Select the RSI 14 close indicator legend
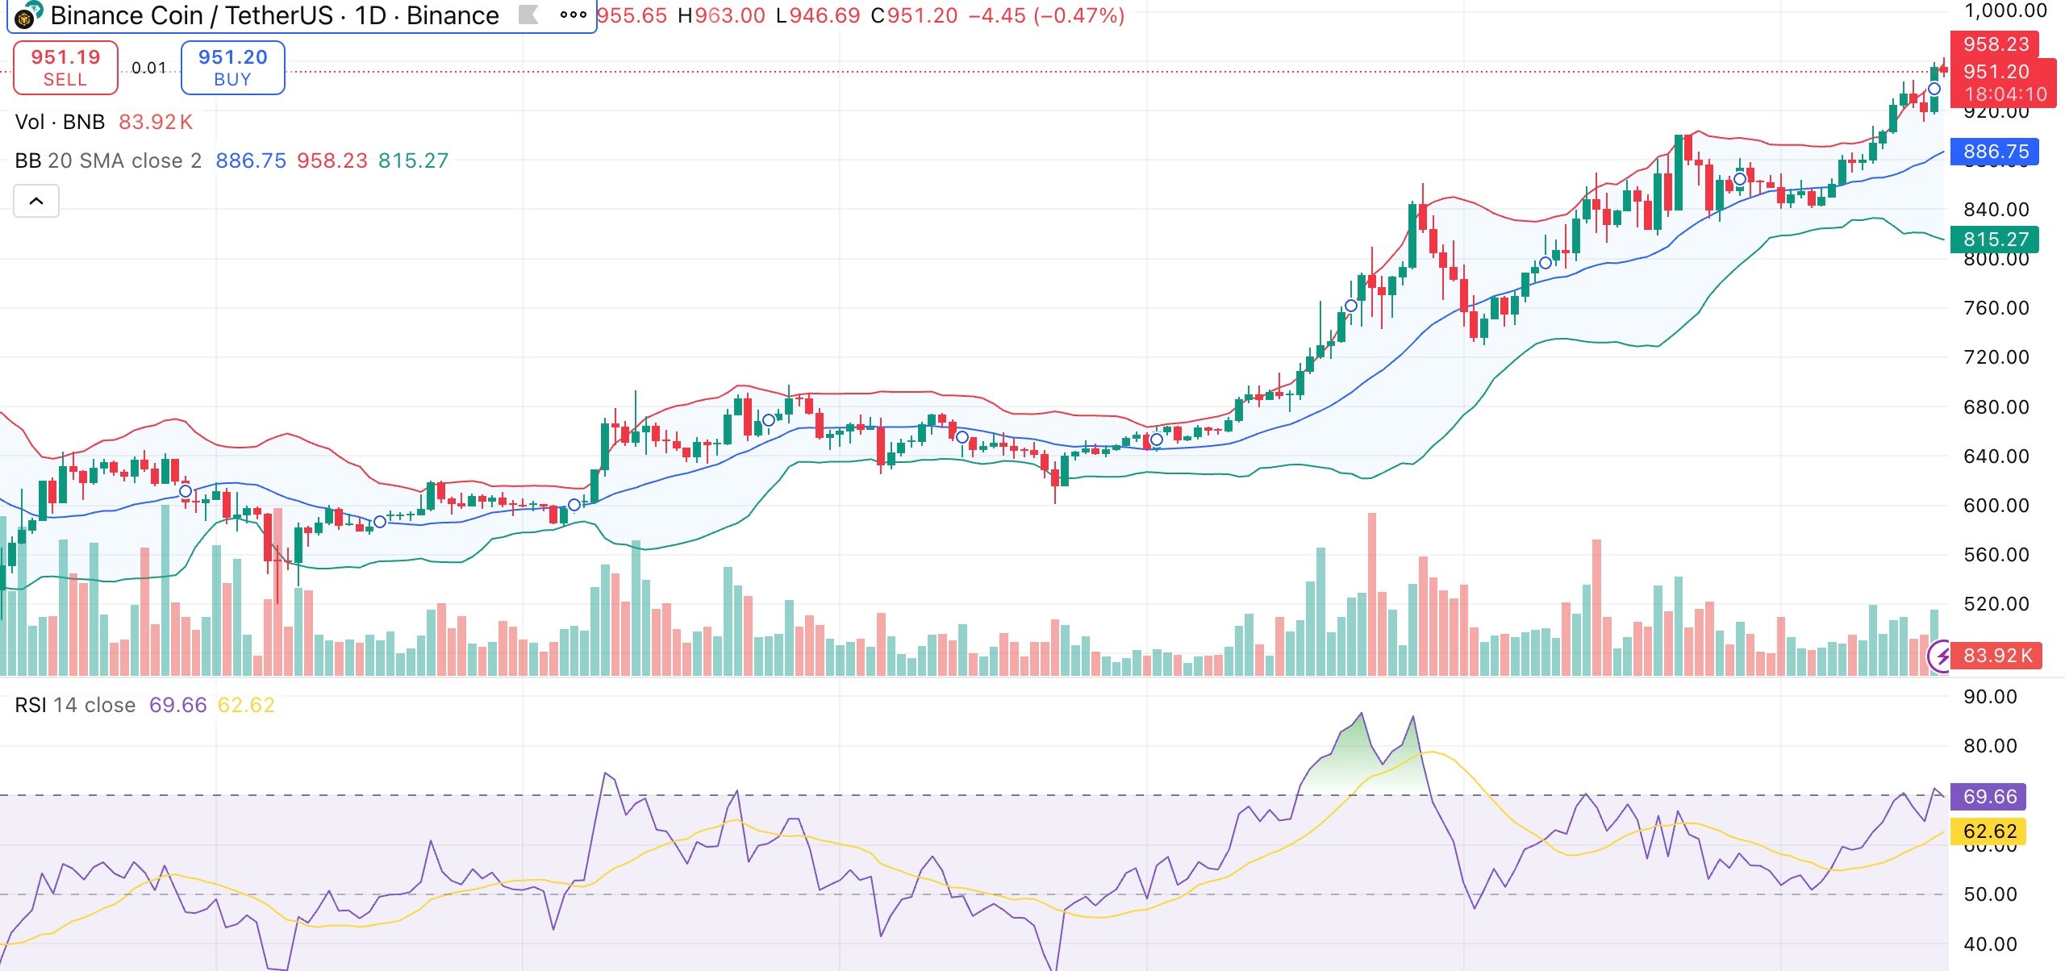2065x971 pixels. click(x=74, y=704)
